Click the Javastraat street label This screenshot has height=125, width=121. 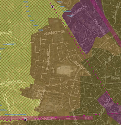pos(112,77)
